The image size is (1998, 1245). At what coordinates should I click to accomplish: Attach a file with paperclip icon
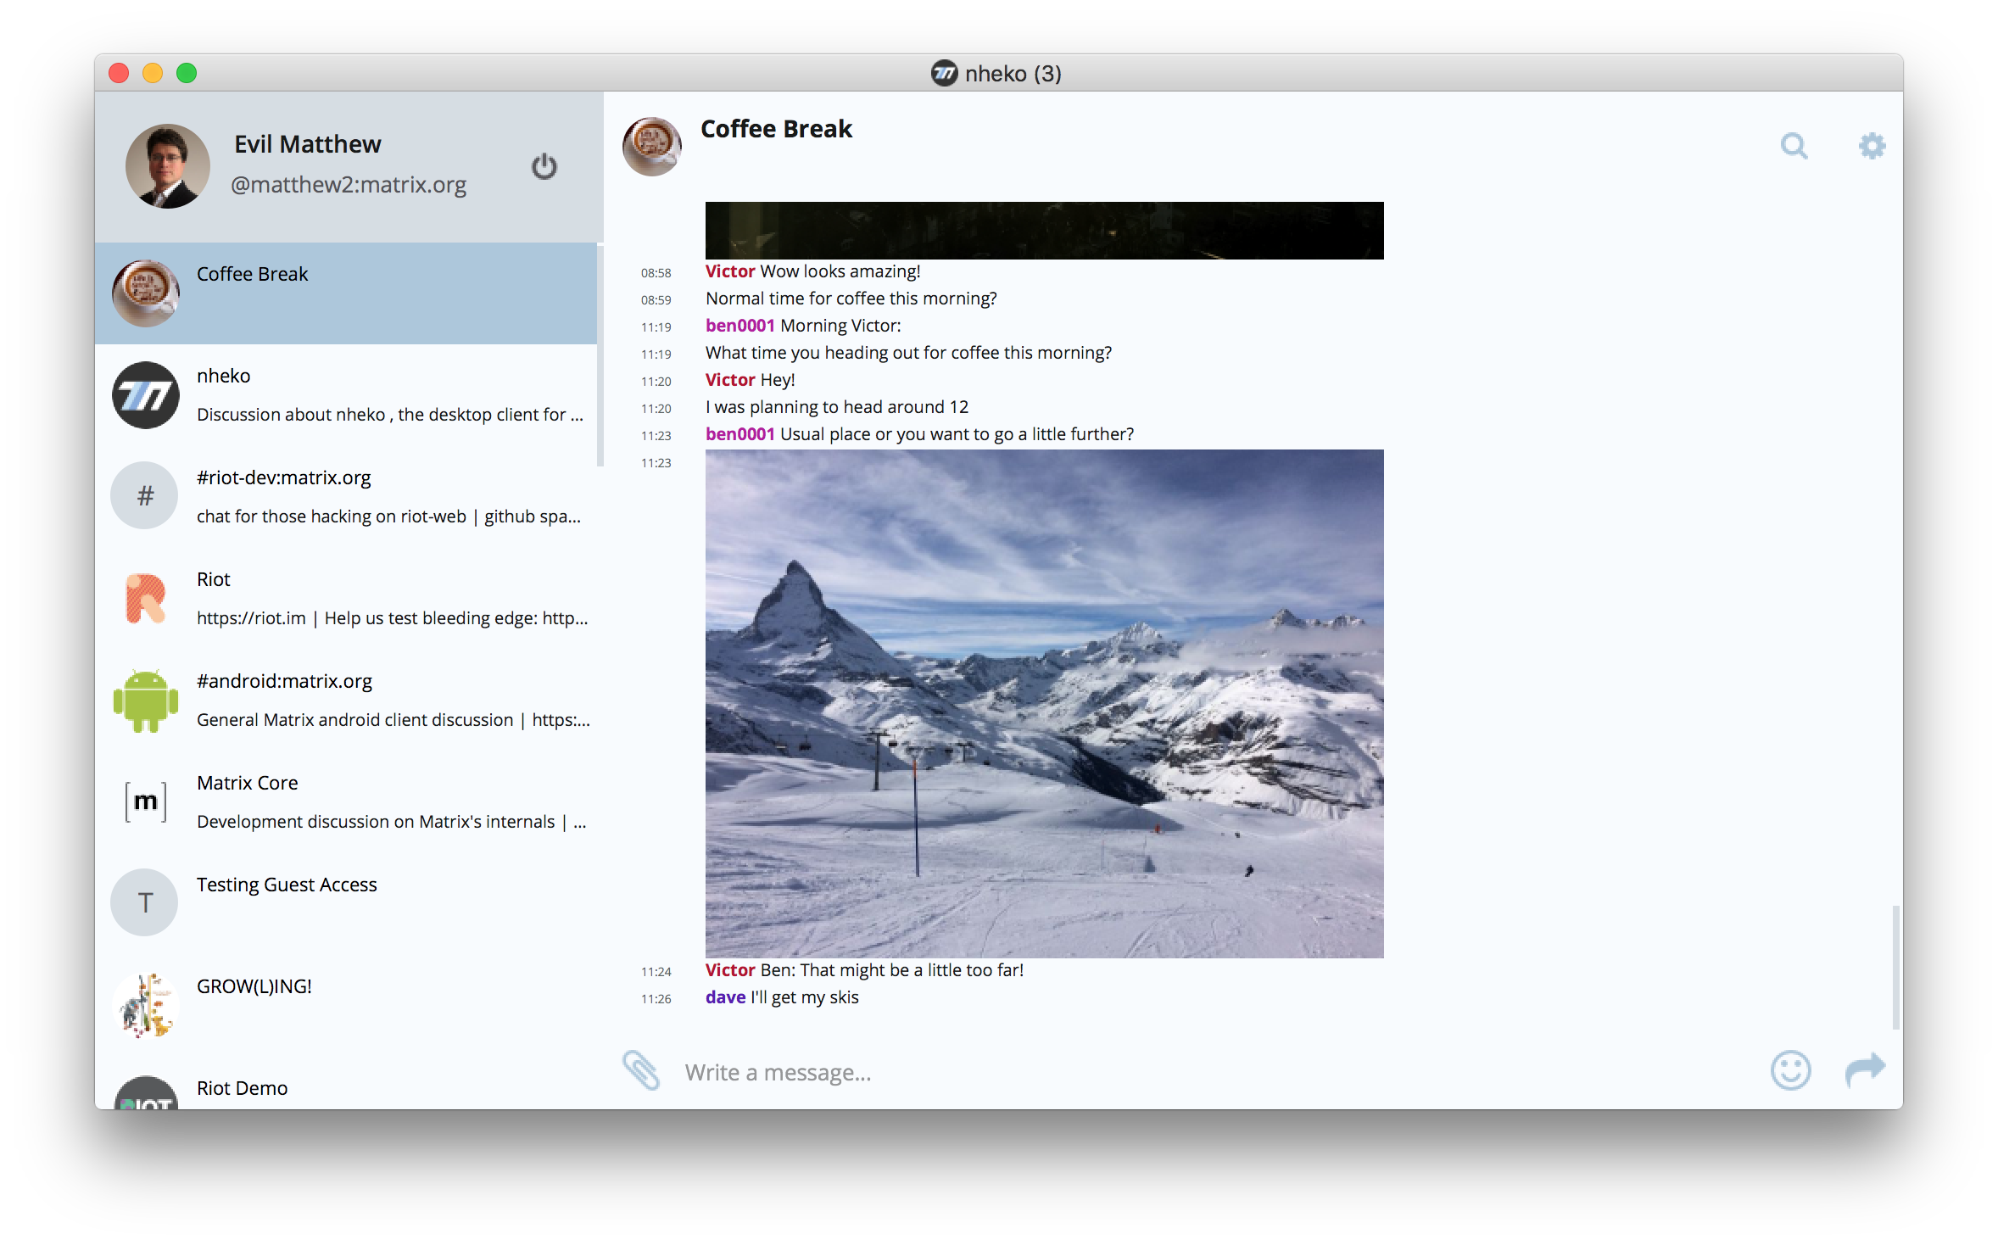click(641, 1070)
